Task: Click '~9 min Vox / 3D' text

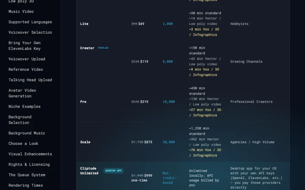Action: (x=204, y=69)
